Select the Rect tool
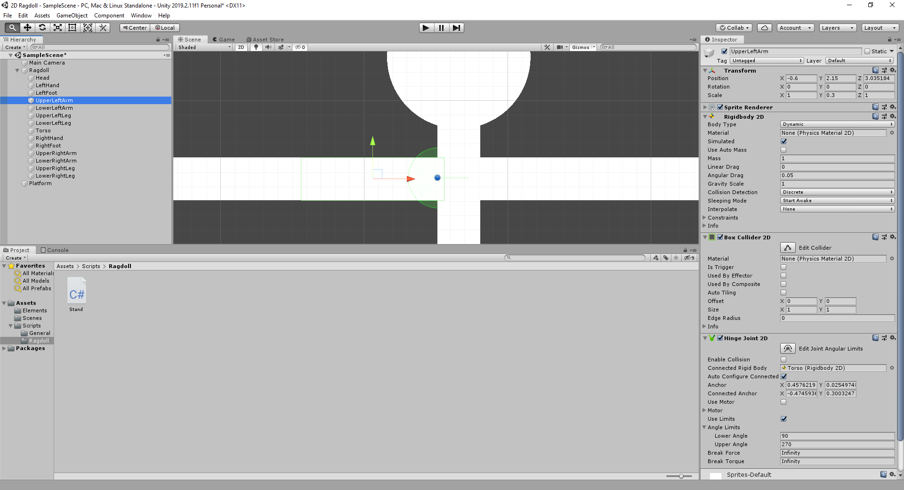 [x=73, y=28]
